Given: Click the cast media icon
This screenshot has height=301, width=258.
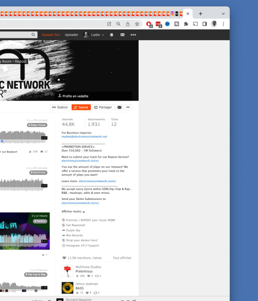Looking at the screenshot, I should tap(195, 24).
